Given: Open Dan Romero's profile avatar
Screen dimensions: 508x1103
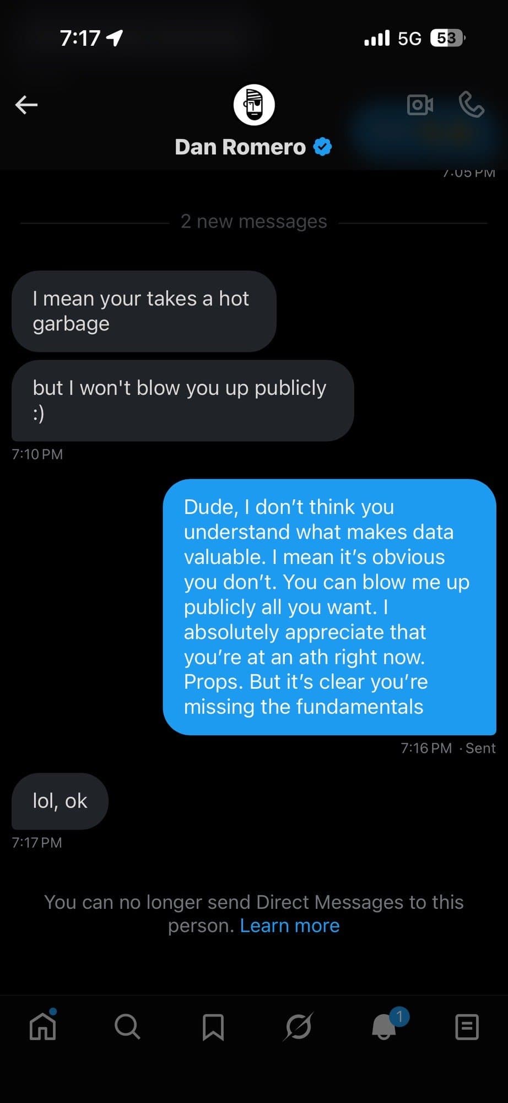Looking at the screenshot, I should click(x=254, y=105).
